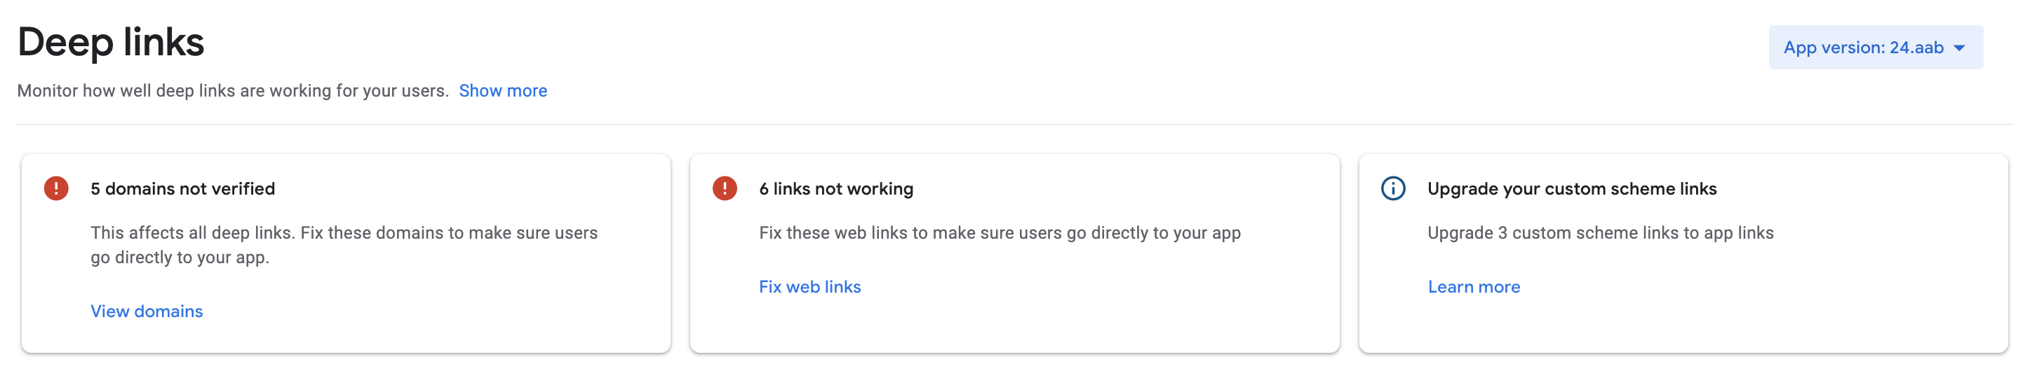
Task: Select the '6 links not working' title
Action: [836, 188]
